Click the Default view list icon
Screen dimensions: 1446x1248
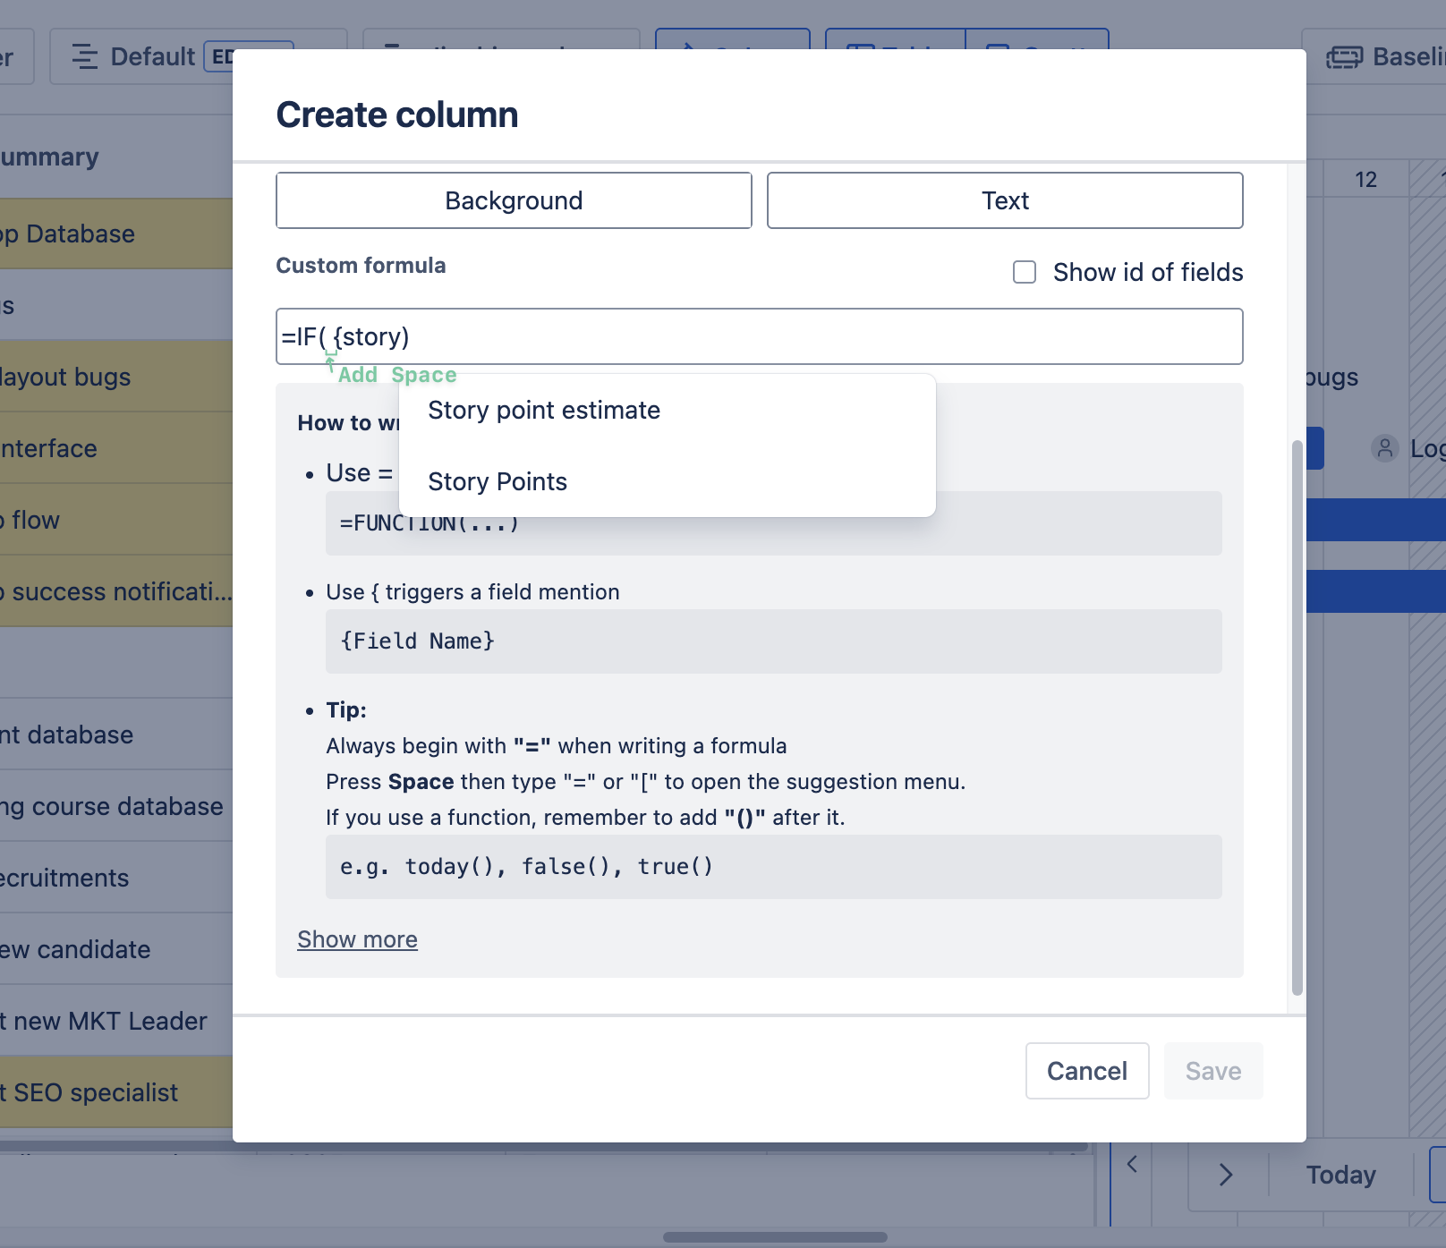click(85, 57)
